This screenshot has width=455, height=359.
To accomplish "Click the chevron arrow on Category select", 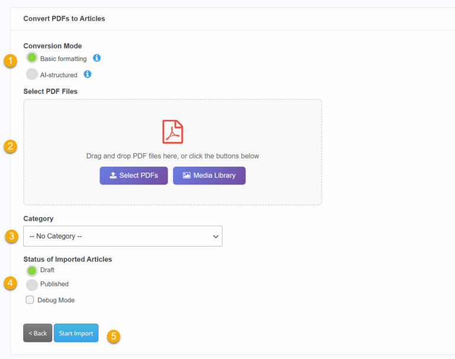I will coord(215,237).
